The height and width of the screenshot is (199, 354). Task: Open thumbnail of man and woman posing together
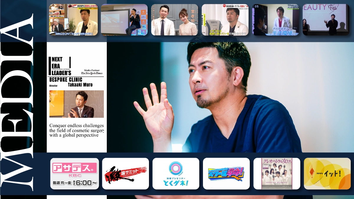174,20
